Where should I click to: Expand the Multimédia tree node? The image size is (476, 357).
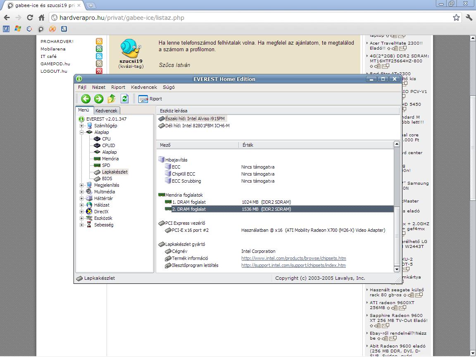(x=81, y=192)
